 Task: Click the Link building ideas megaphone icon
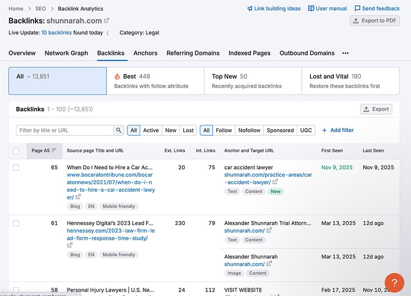click(251, 8)
